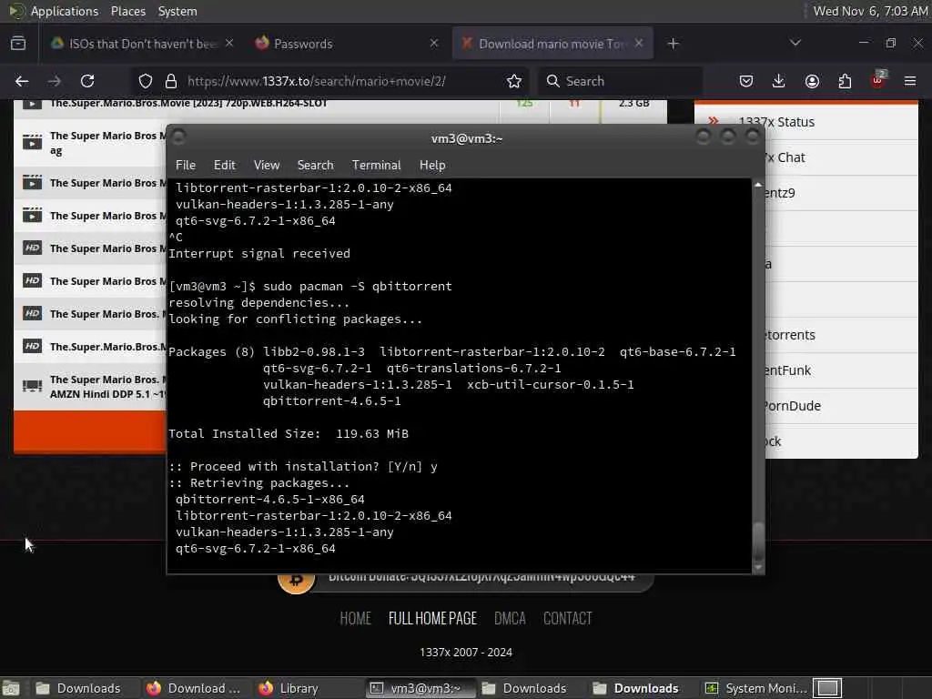
Task: Click the terminal window menu button at title left
Action: 178,138
